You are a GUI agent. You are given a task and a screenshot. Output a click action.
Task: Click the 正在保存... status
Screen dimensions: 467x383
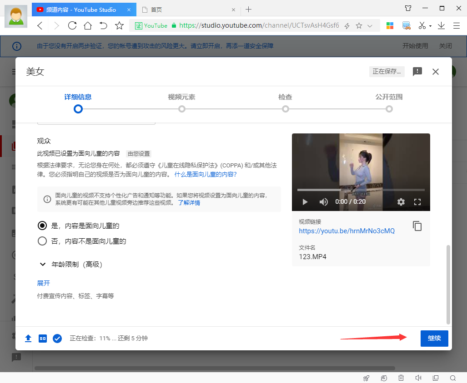coord(387,72)
